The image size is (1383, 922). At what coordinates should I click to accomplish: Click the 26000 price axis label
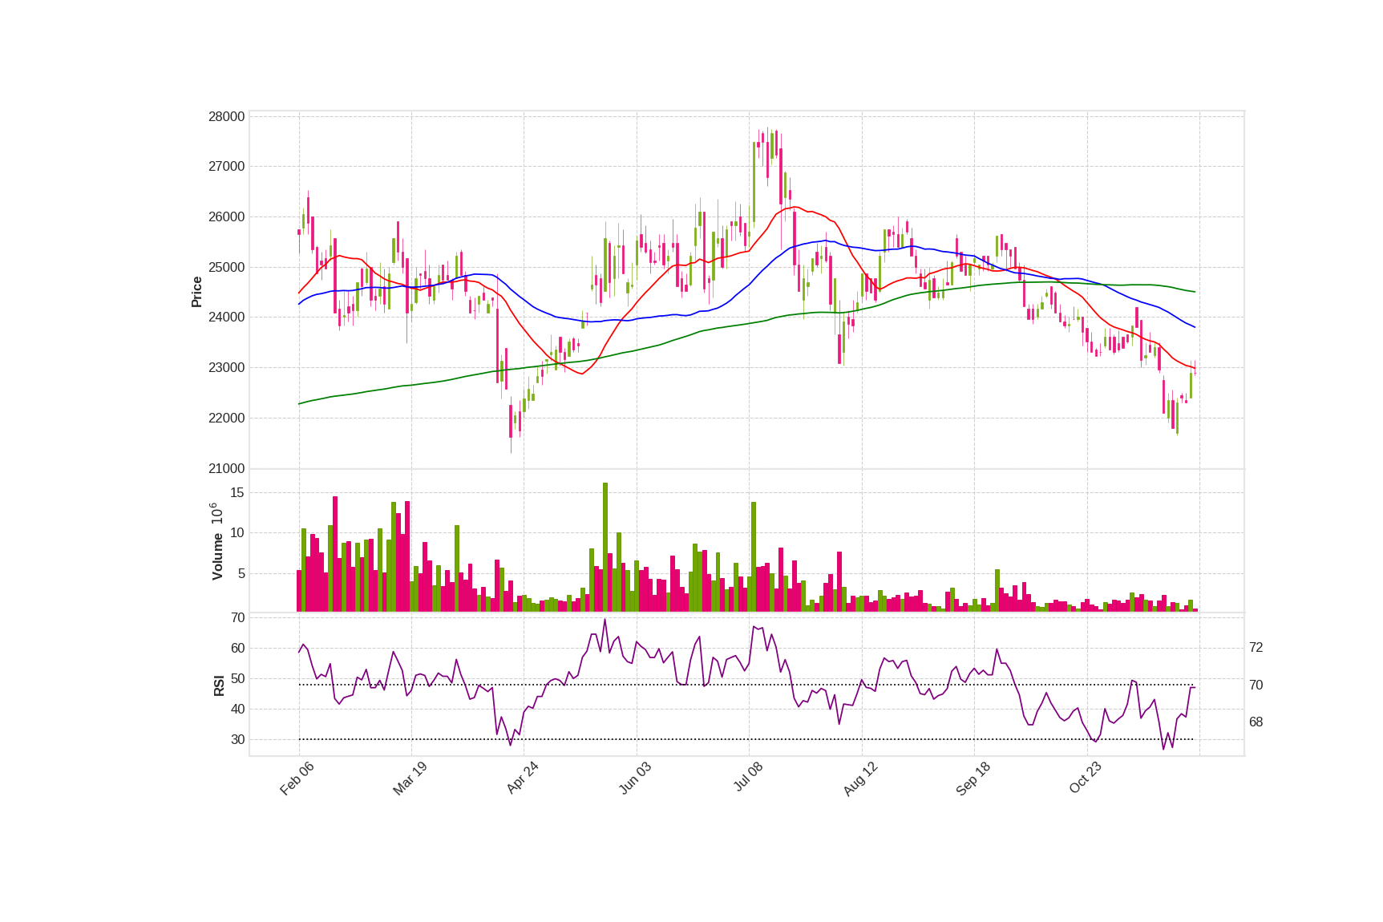[226, 216]
